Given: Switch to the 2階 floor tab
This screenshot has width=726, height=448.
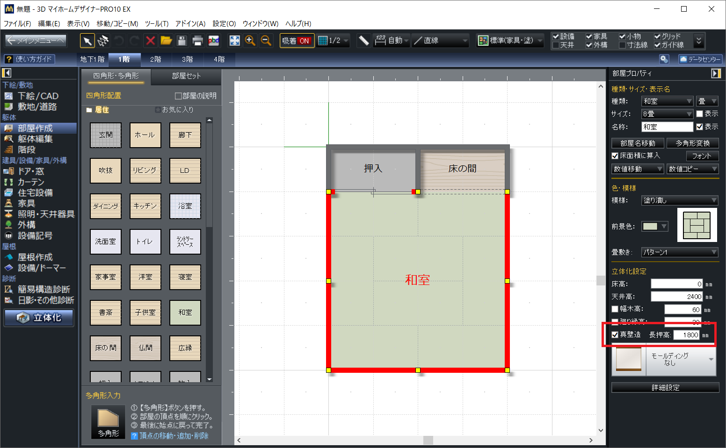Looking at the screenshot, I should 155,59.
